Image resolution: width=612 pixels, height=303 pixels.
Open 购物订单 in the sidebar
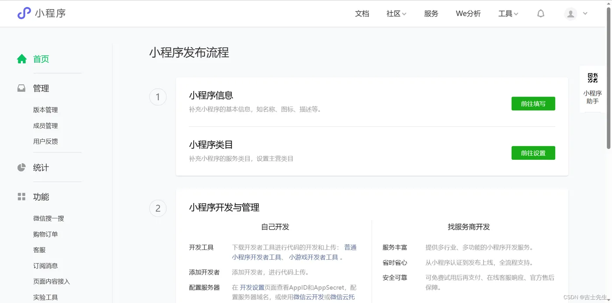(x=45, y=234)
